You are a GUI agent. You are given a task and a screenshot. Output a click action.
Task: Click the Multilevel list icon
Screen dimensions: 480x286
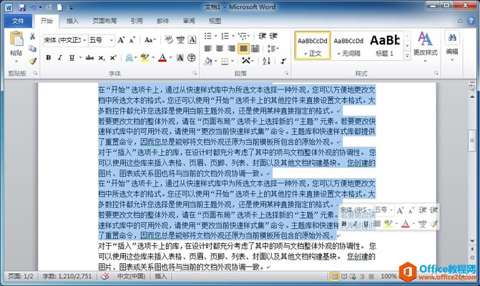pyautogui.click(x=243, y=36)
